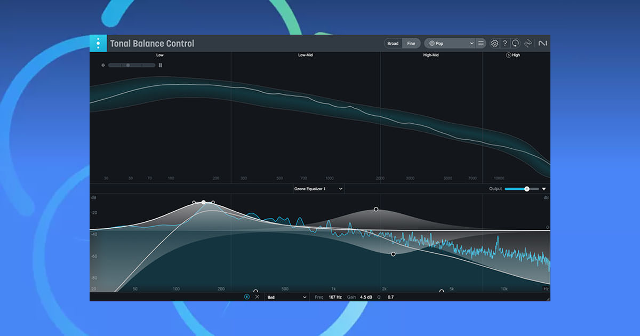The image size is (640, 336).
Task: Open help via question mark icon
Action: 505,43
